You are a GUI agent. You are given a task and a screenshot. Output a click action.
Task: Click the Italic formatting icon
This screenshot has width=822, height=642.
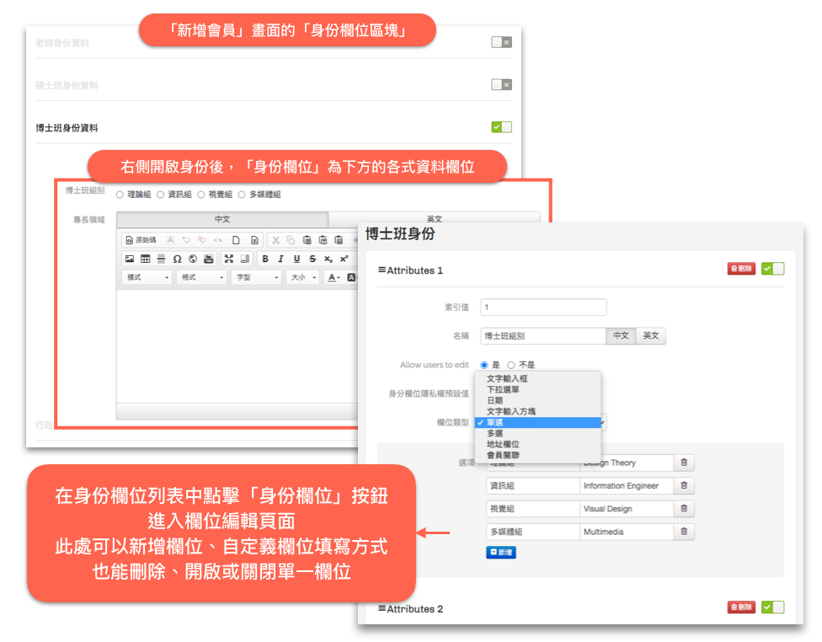click(x=280, y=259)
